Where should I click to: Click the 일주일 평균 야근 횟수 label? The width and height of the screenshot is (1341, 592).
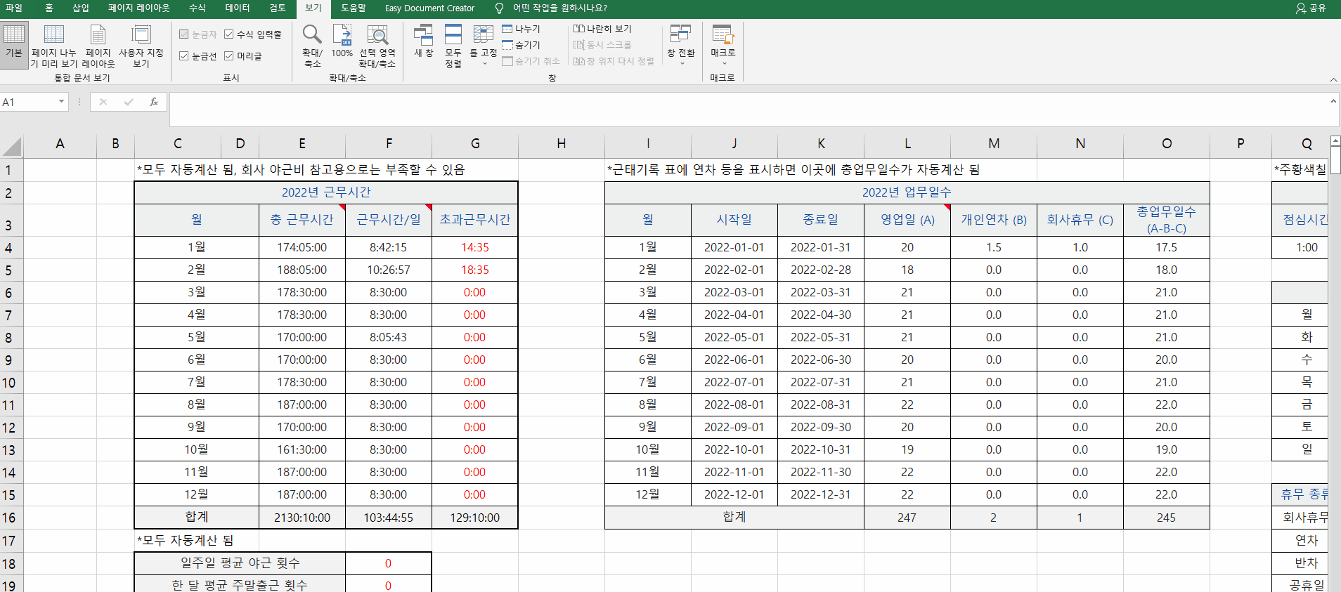click(x=240, y=563)
